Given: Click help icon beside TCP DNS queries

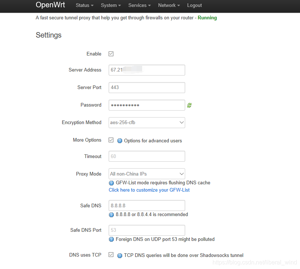Looking at the screenshot, I should click(120, 255).
